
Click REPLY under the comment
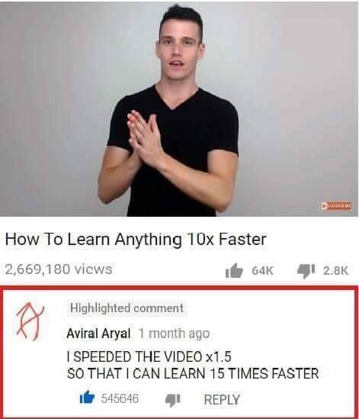(x=222, y=399)
